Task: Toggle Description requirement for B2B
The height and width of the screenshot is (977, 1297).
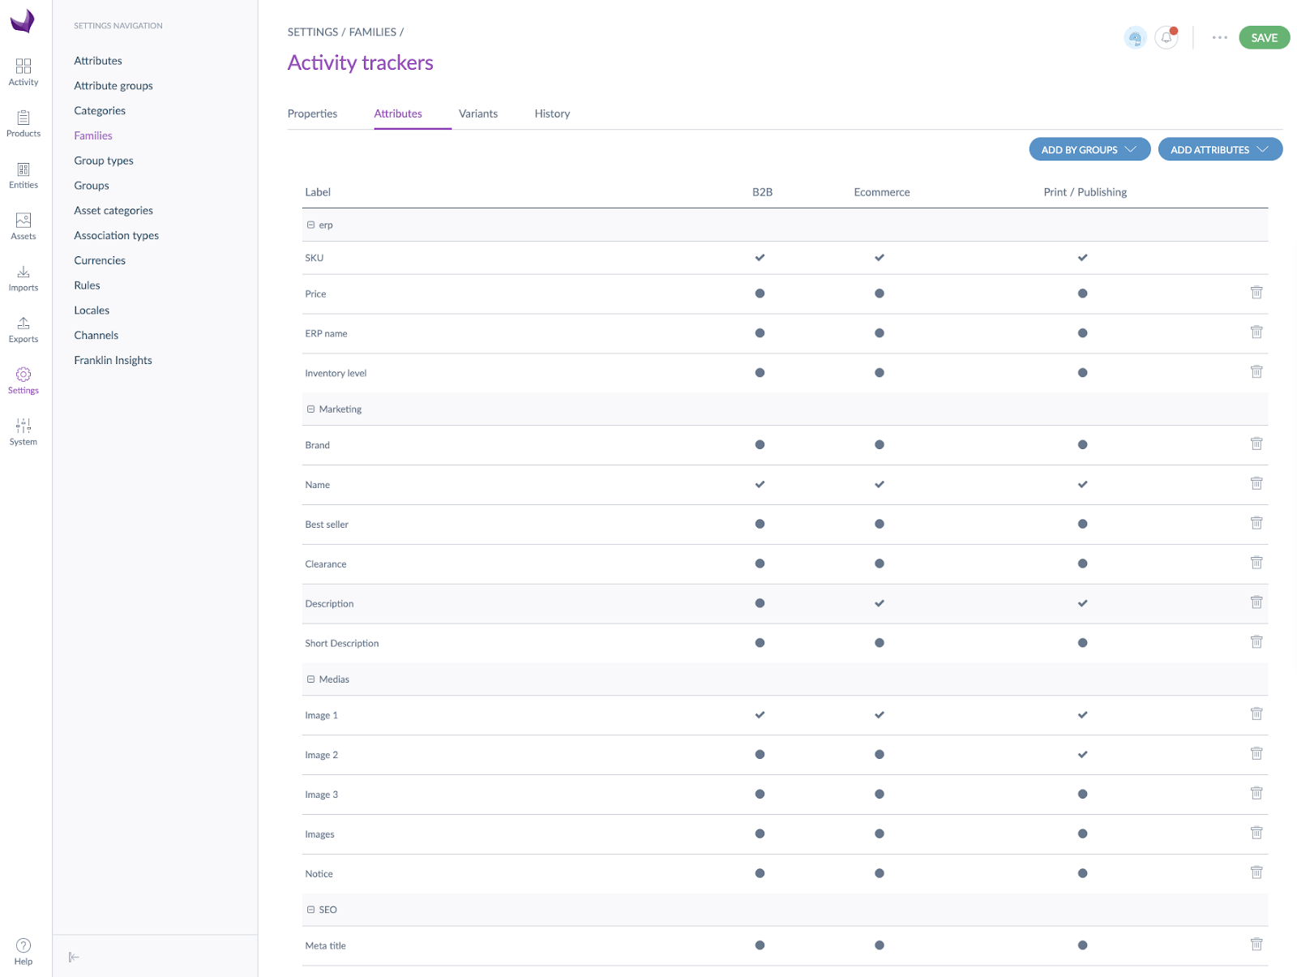Action: 760,603
